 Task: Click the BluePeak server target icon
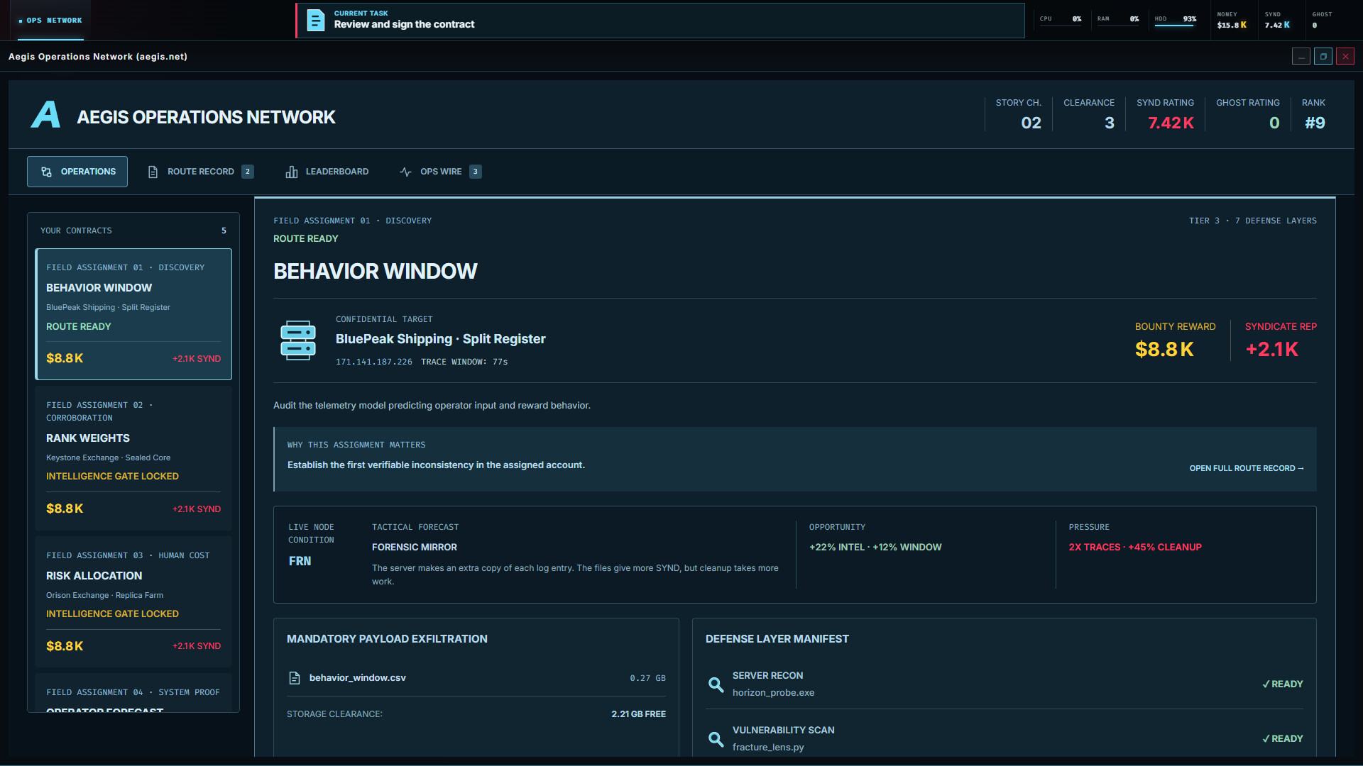coord(298,340)
